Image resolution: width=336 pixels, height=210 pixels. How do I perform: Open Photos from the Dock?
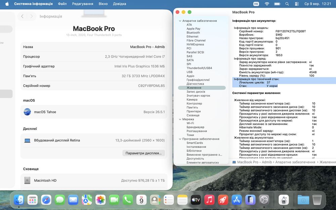(100, 200)
